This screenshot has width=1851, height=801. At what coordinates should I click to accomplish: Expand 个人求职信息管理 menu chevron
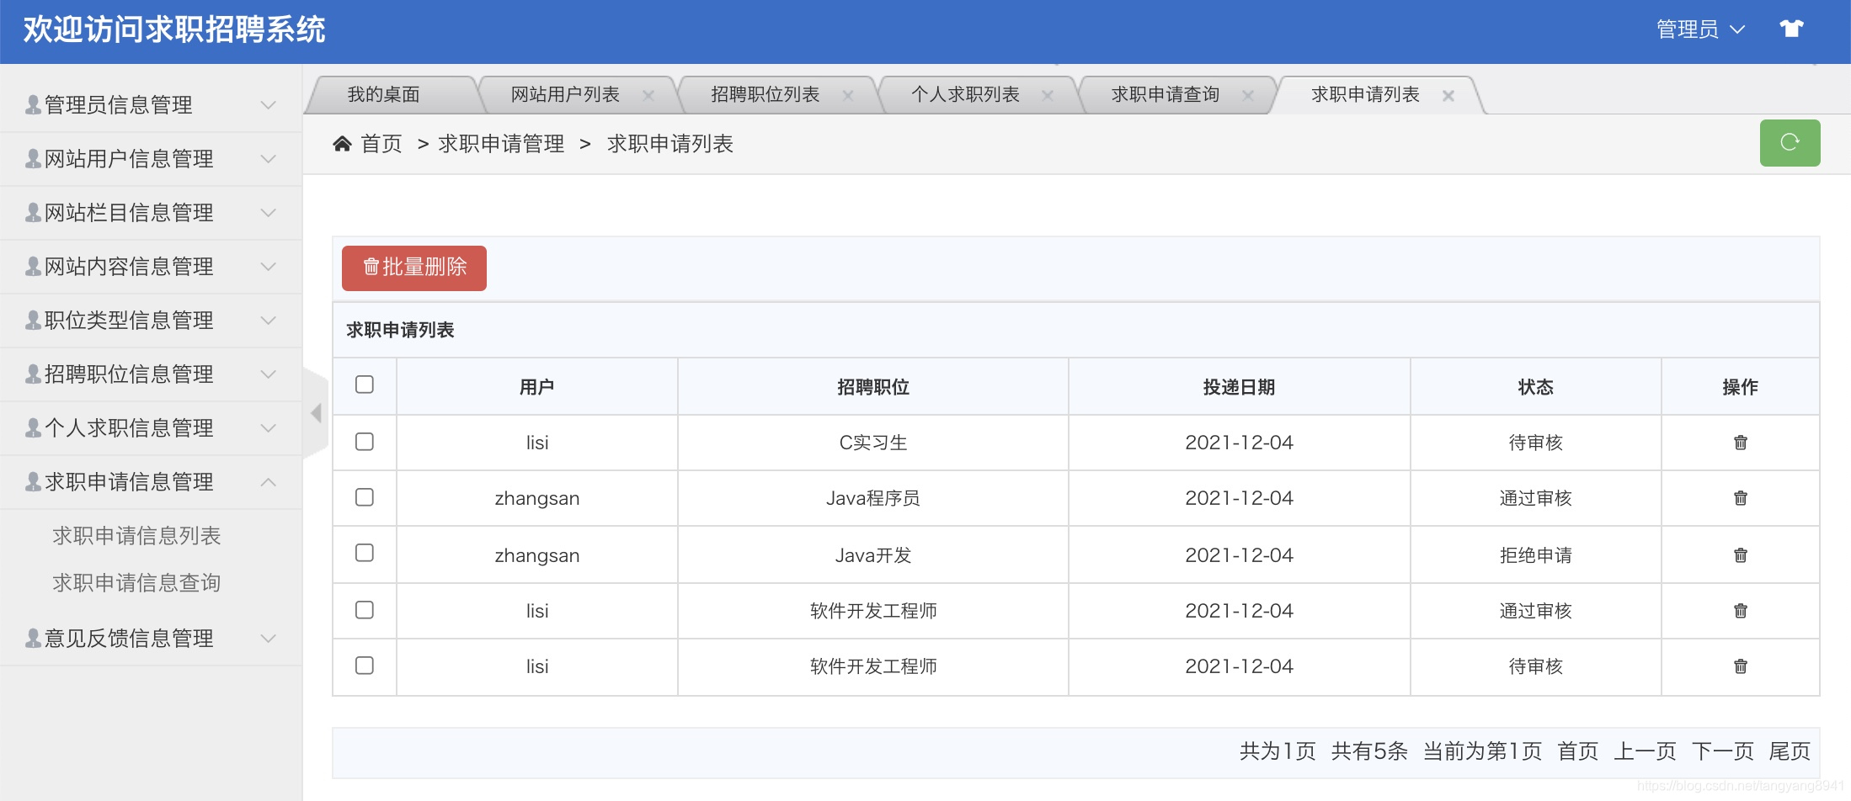click(x=269, y=428)
